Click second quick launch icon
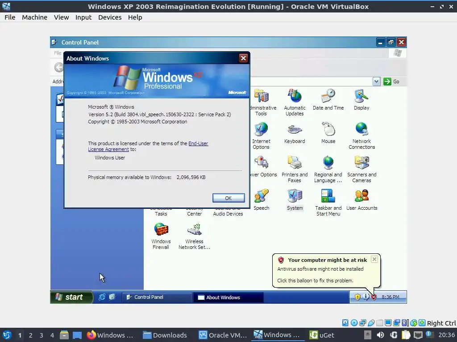Image resolution: width=457 pixels, height=342 pixels. point(112,297)
